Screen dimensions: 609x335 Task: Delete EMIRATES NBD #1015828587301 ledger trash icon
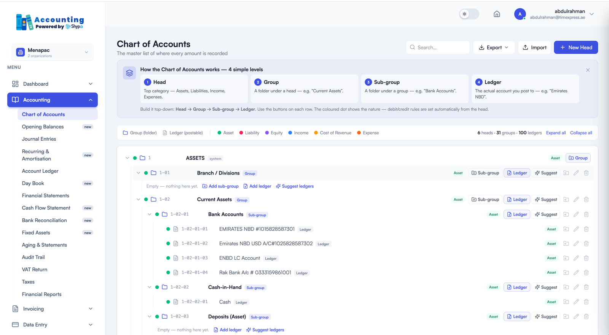point(587,229)
